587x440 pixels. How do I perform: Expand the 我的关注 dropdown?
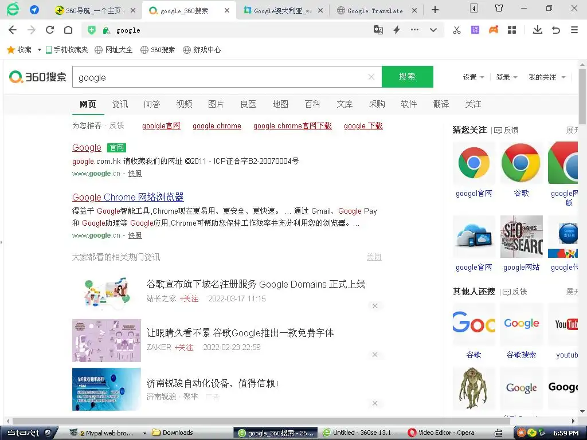547,77
